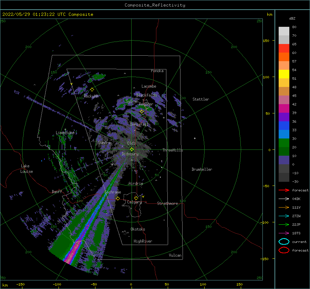Click the Okotoks label

click(138, 229)
